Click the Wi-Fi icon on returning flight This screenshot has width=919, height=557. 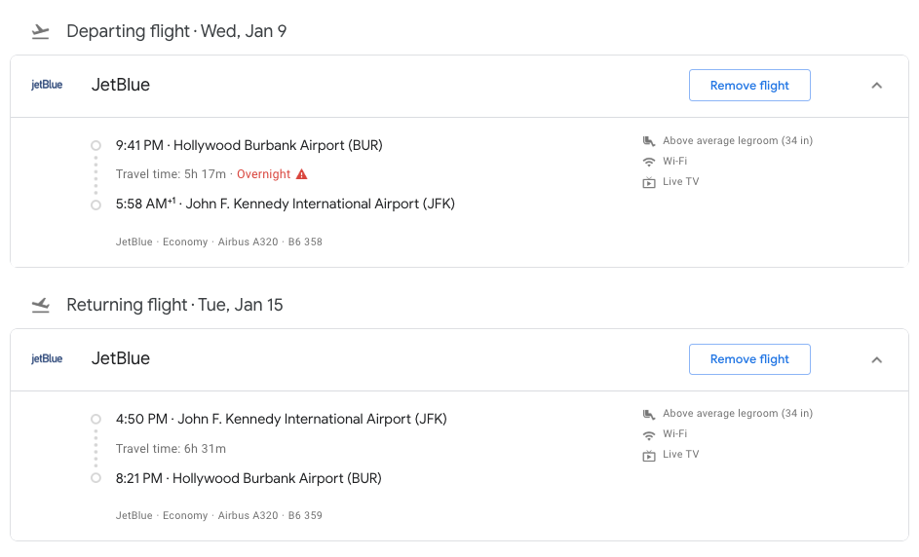pos(649,434)
